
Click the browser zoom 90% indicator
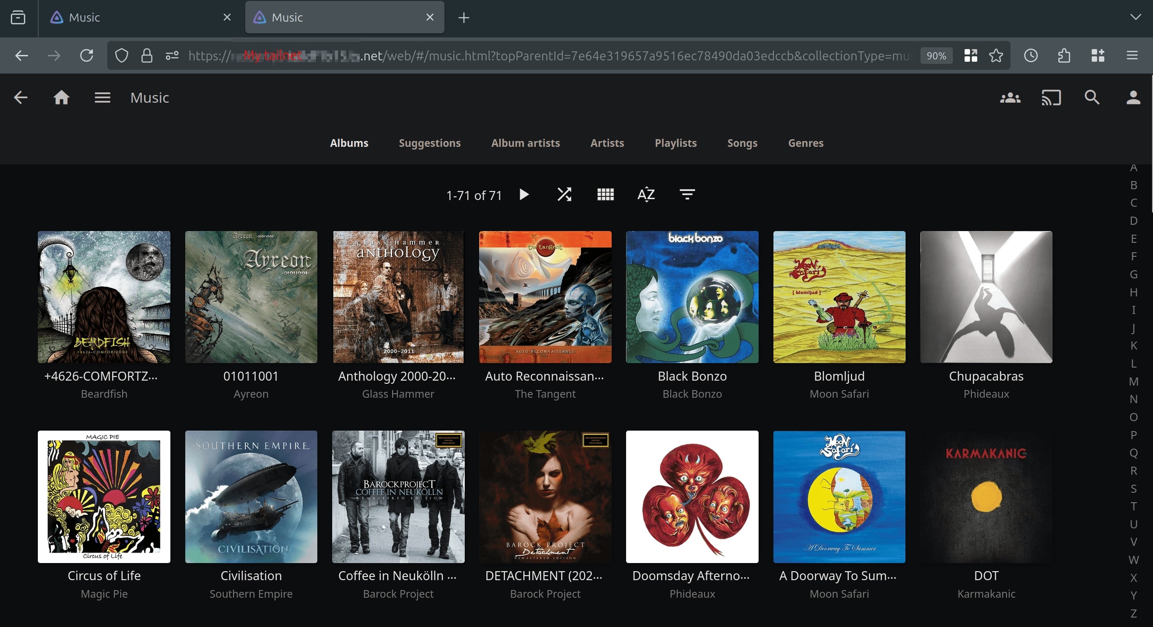(x=936, y=56)
